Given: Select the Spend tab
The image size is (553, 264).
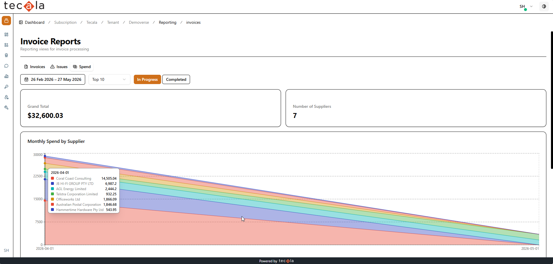Looking at the screenshot, I should [x=82, y=67].
